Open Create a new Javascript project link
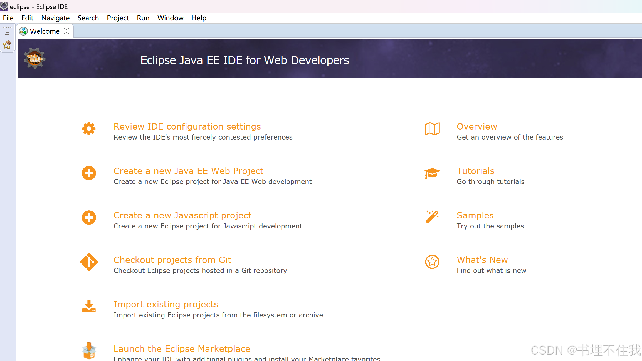Viewport: 642px width, 361px height. pos(182,215)
